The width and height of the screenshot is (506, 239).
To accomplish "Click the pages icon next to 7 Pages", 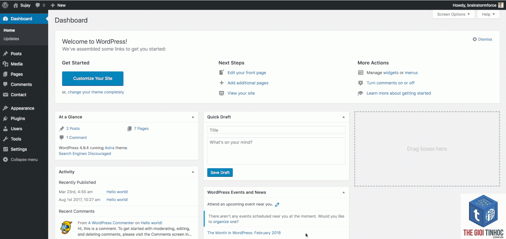I will coord(129,128).
